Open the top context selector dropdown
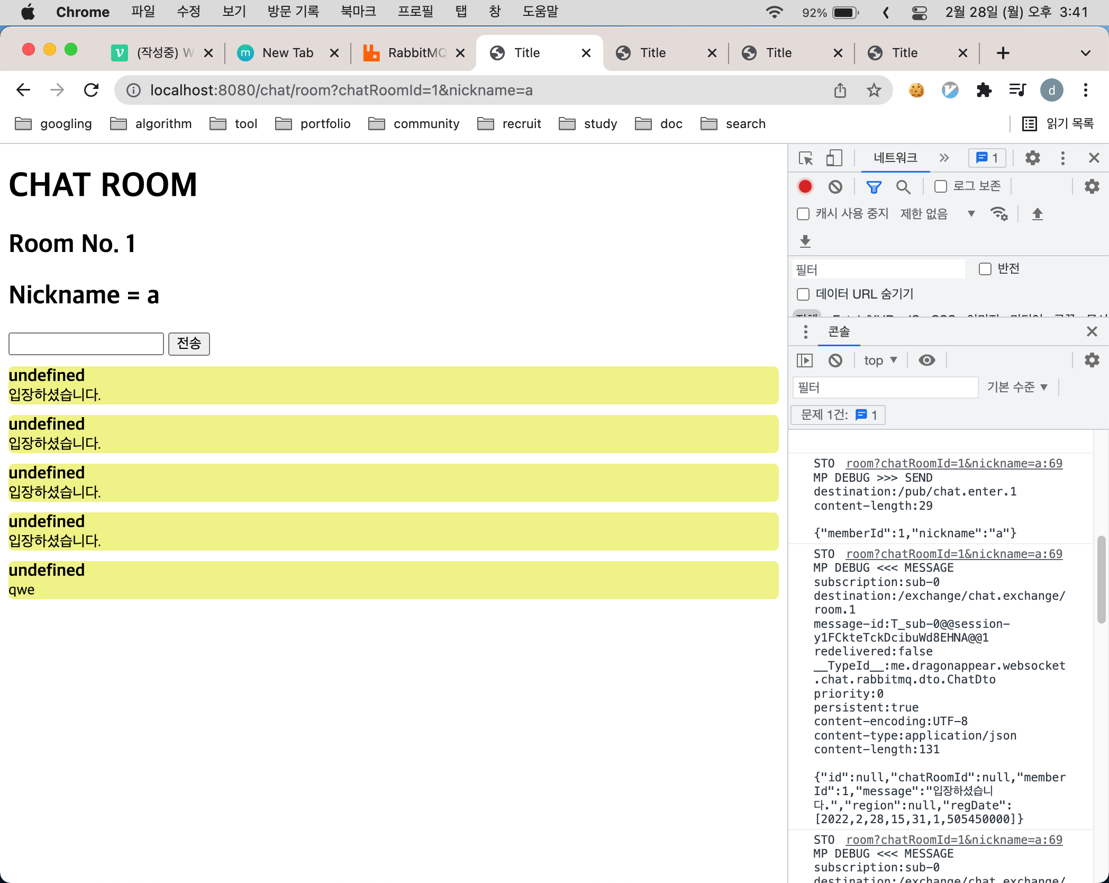This screenshot has width=1109, height=883. [880, 361]
